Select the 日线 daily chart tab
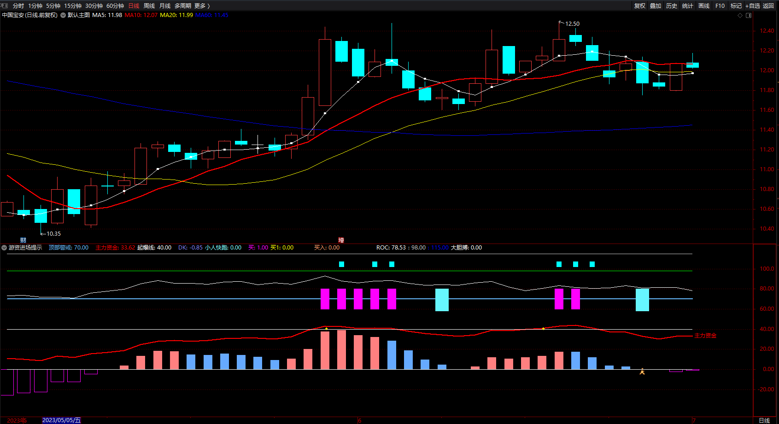The height and width of the screenshot is (424, 779). (134, 6)
